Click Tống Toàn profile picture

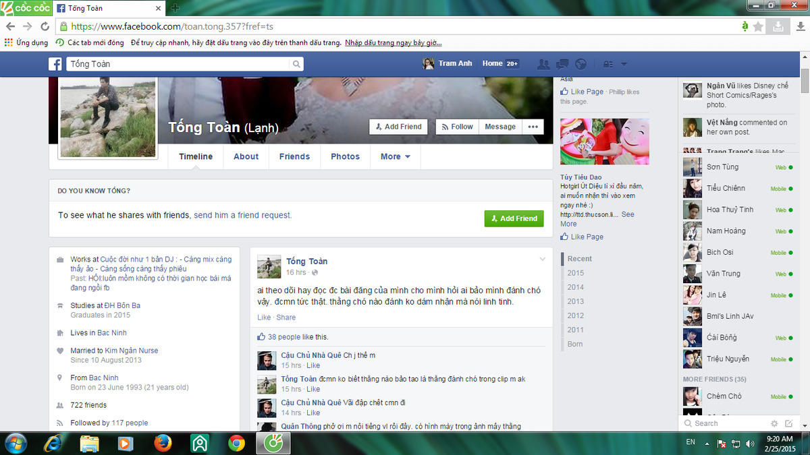coord(108,117)
